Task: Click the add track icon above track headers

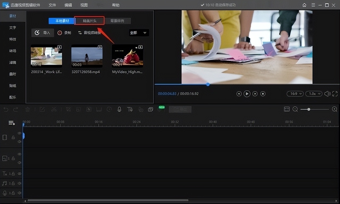Action: coord(12,123)
